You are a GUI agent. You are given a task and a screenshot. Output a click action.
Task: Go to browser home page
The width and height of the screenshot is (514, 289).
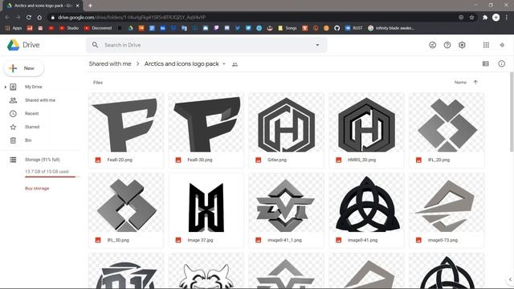(39, 17)
